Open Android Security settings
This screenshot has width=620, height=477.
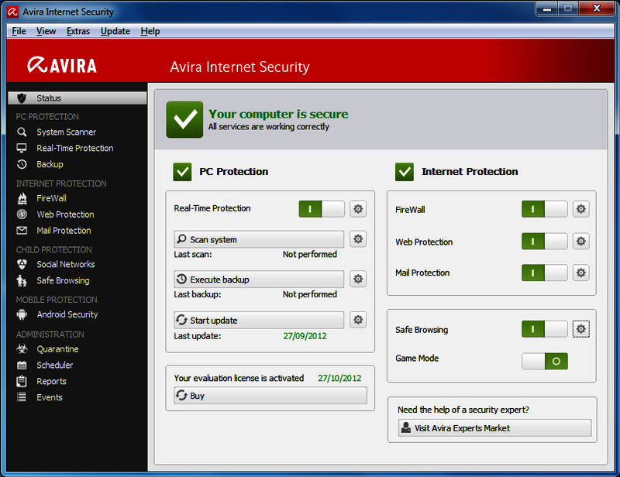point(67,314)
